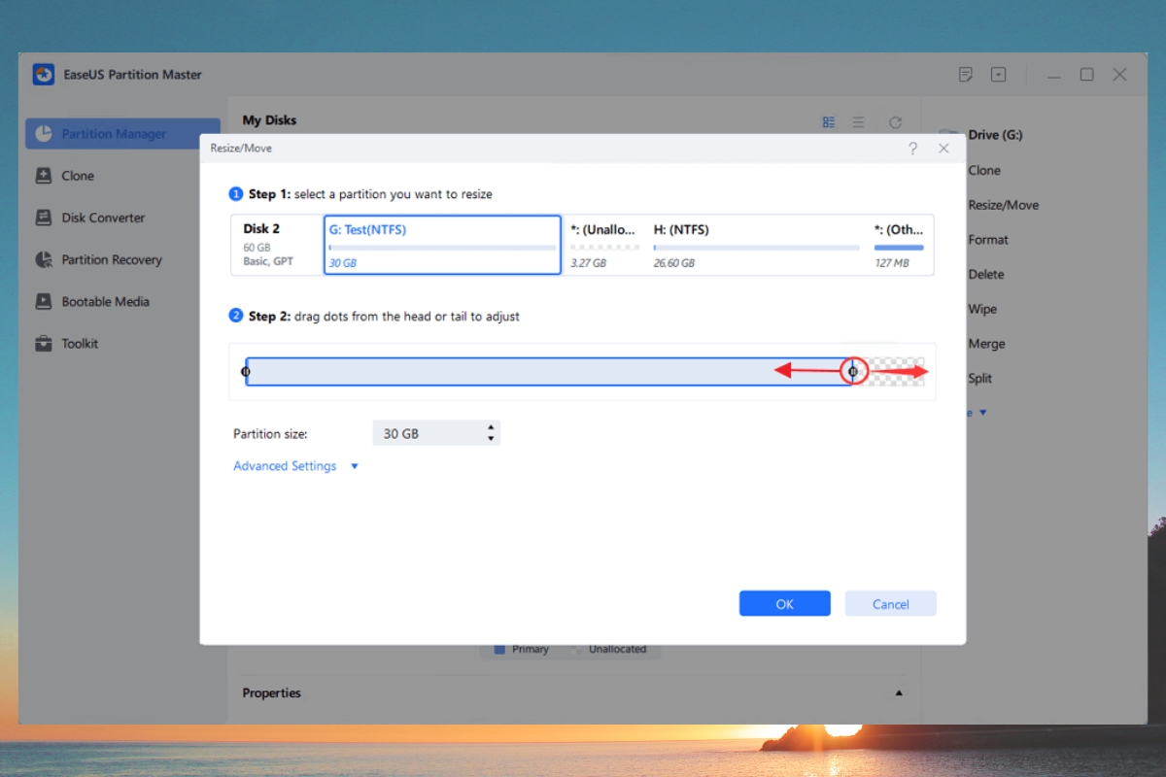Choose Clone in the Drive (G:) panel
1166x777 pixels.
click(984, 170)
